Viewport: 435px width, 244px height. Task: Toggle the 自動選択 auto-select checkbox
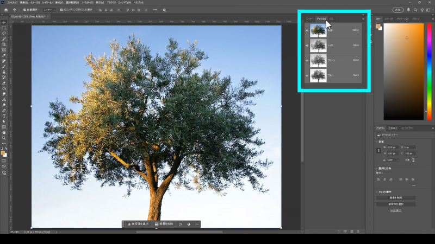pyautogui.click(x=24, y=10)
